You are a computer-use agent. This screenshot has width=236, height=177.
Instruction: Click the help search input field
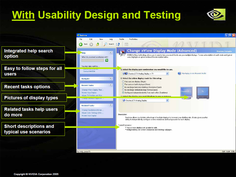93,60
